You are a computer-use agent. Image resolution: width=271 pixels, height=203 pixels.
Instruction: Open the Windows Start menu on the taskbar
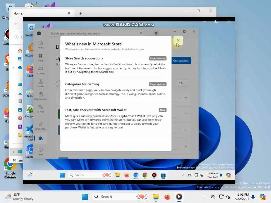click(x=85, y=197)
